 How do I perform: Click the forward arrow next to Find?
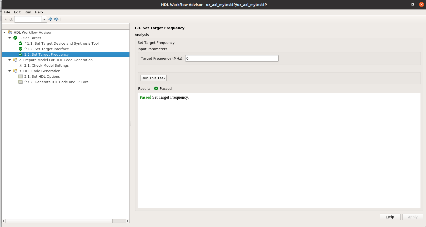pos(57,19)
